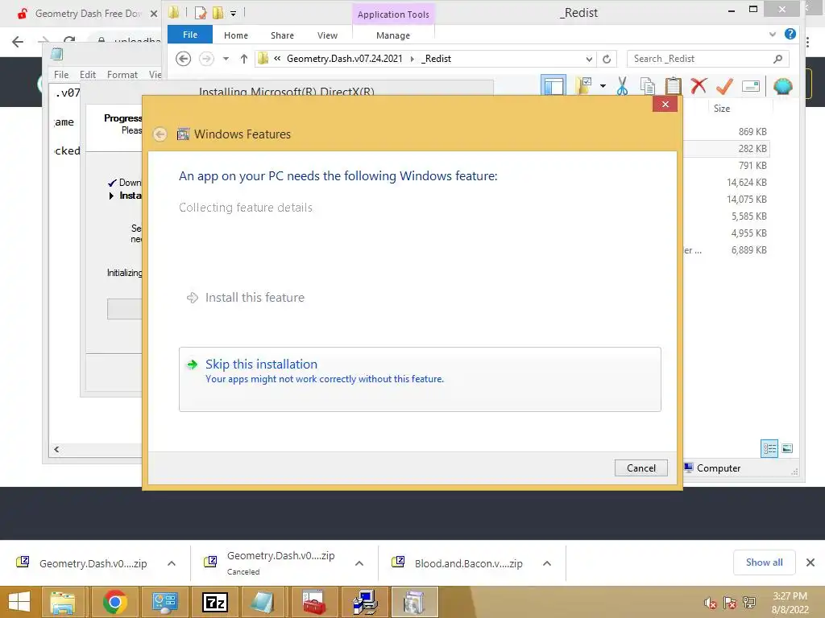Open the Share ribbon tab
This screenshot has height=618, width=825.
[282, 35]
